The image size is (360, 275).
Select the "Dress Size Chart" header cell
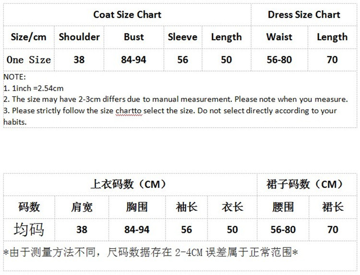(x=304, y=14)
